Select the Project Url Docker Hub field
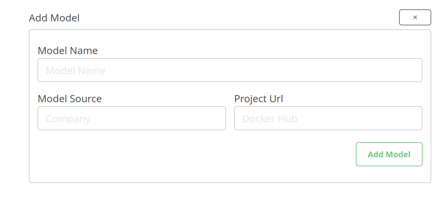This screenshot has height=205, width=446. pos(328,118)
